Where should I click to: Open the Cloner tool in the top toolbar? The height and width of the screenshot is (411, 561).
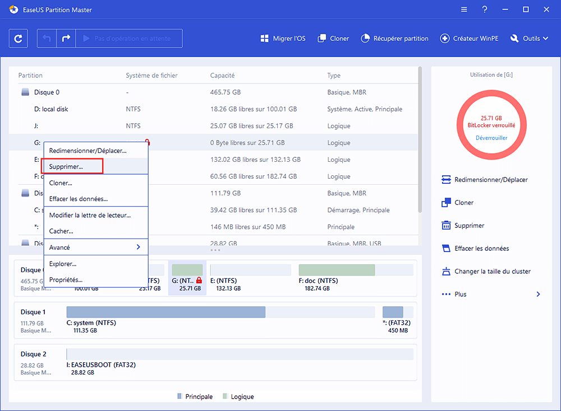coord(333,39)
